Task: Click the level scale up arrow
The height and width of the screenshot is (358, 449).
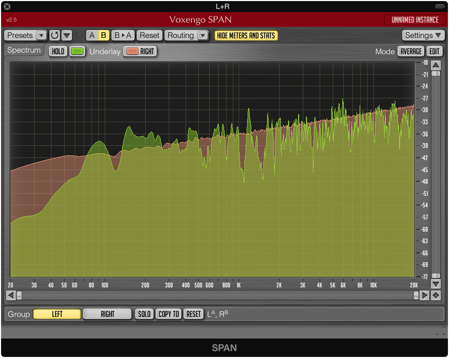Action: click(x=436, y=65)
